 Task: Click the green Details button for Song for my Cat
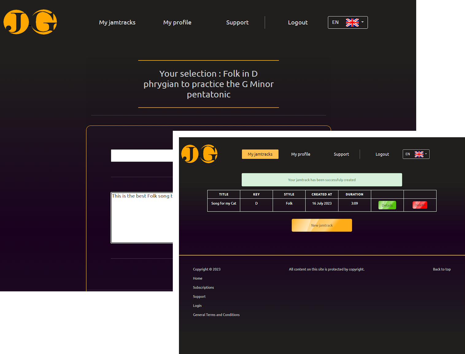point(387,205)
